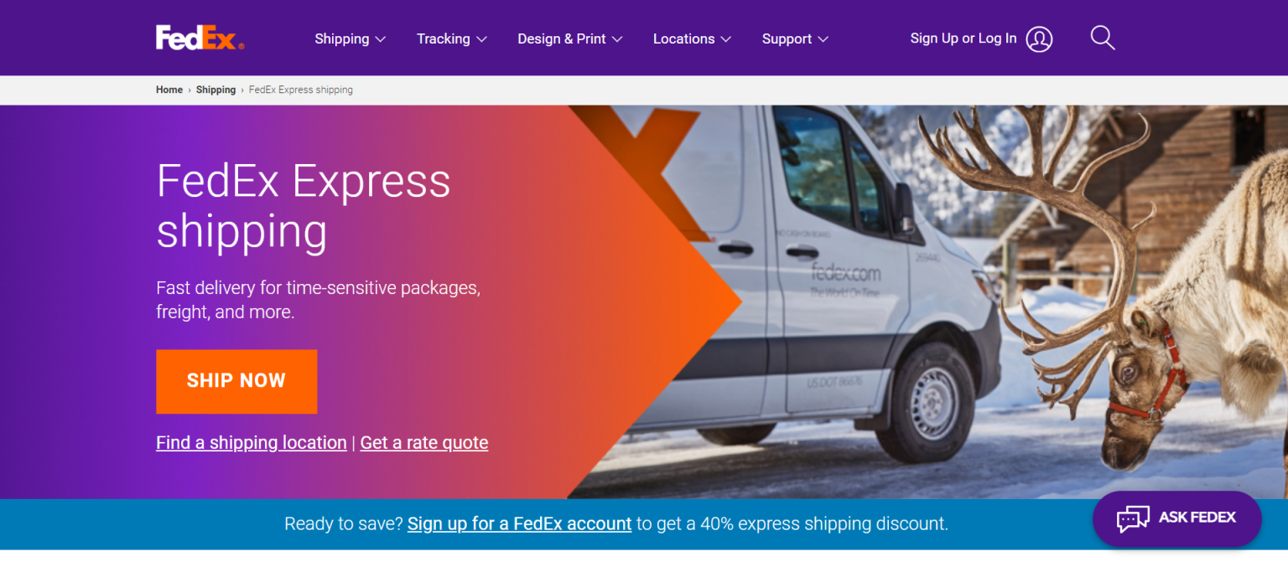1288x572 pixels.
Task: Click the SHIP NOW button
Action: [236, 381]
